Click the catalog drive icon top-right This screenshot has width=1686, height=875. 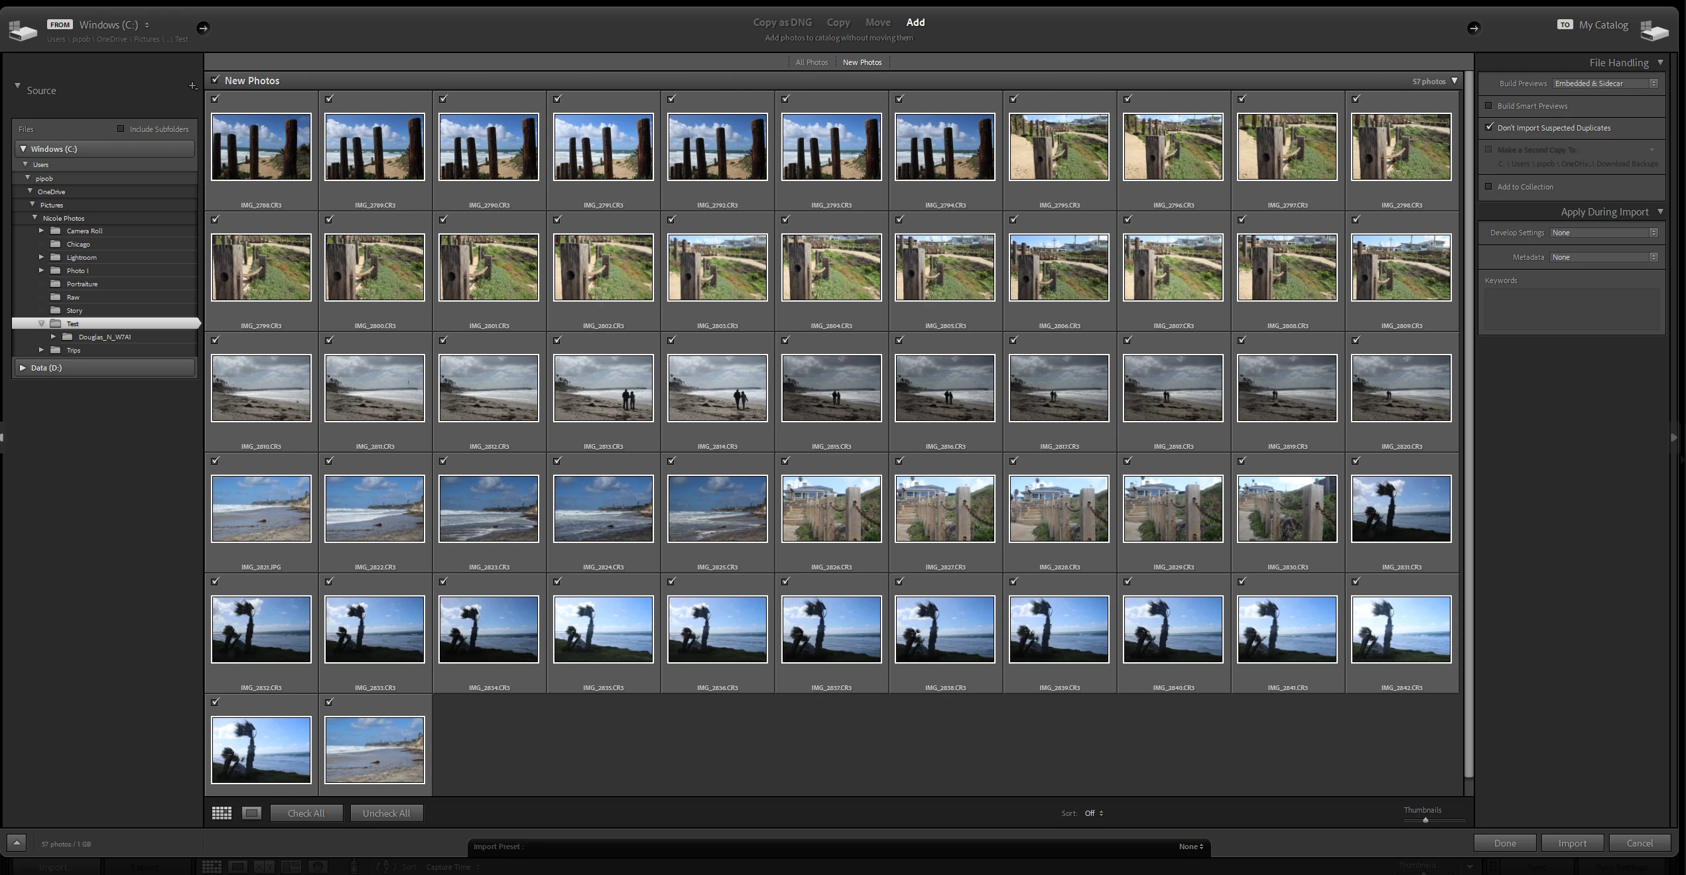[x=1654, y=30]
